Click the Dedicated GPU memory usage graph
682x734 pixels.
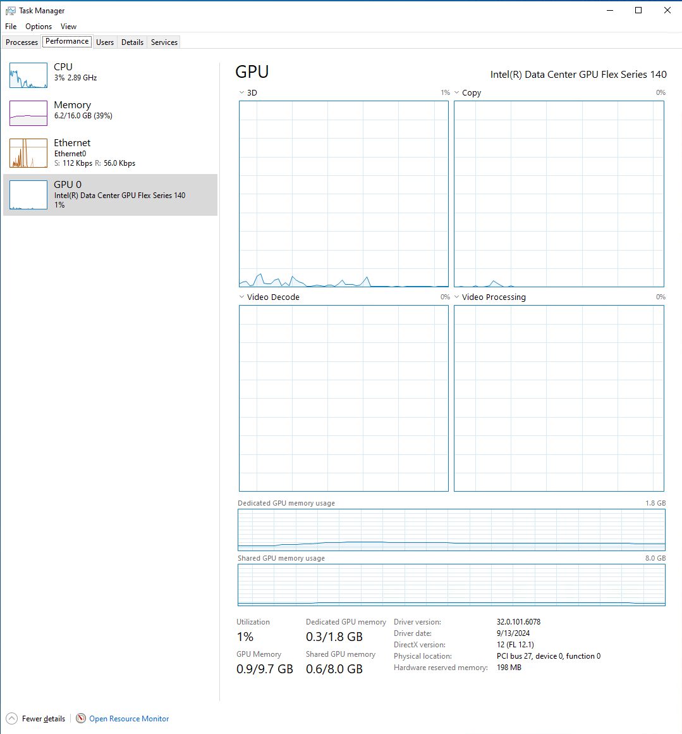pyautogui.click(x=451, y=530)
